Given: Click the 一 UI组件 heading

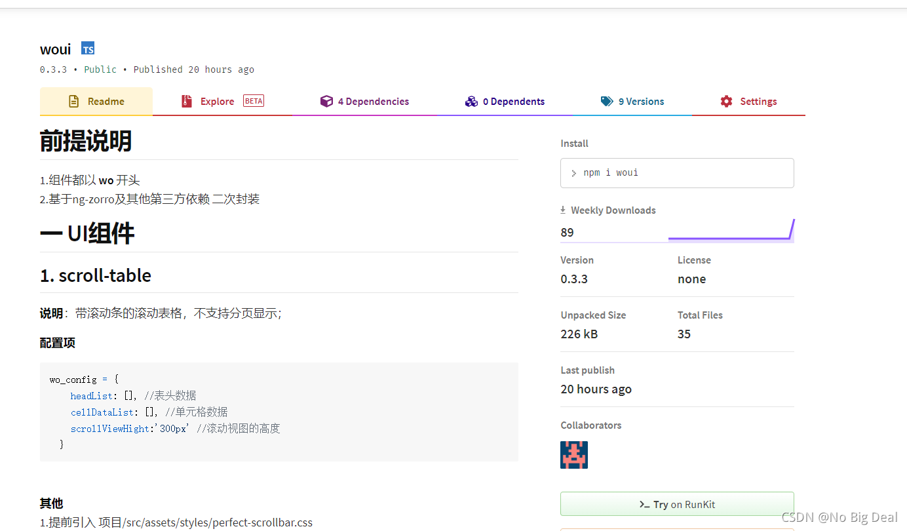Looking at the screenshot, I should [87, 233].
